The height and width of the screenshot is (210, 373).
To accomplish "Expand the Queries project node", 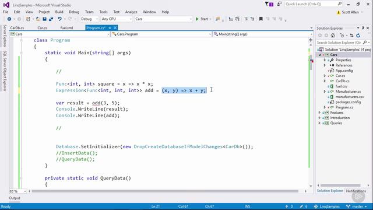I will pyautogui.click(x=319, y=123).
